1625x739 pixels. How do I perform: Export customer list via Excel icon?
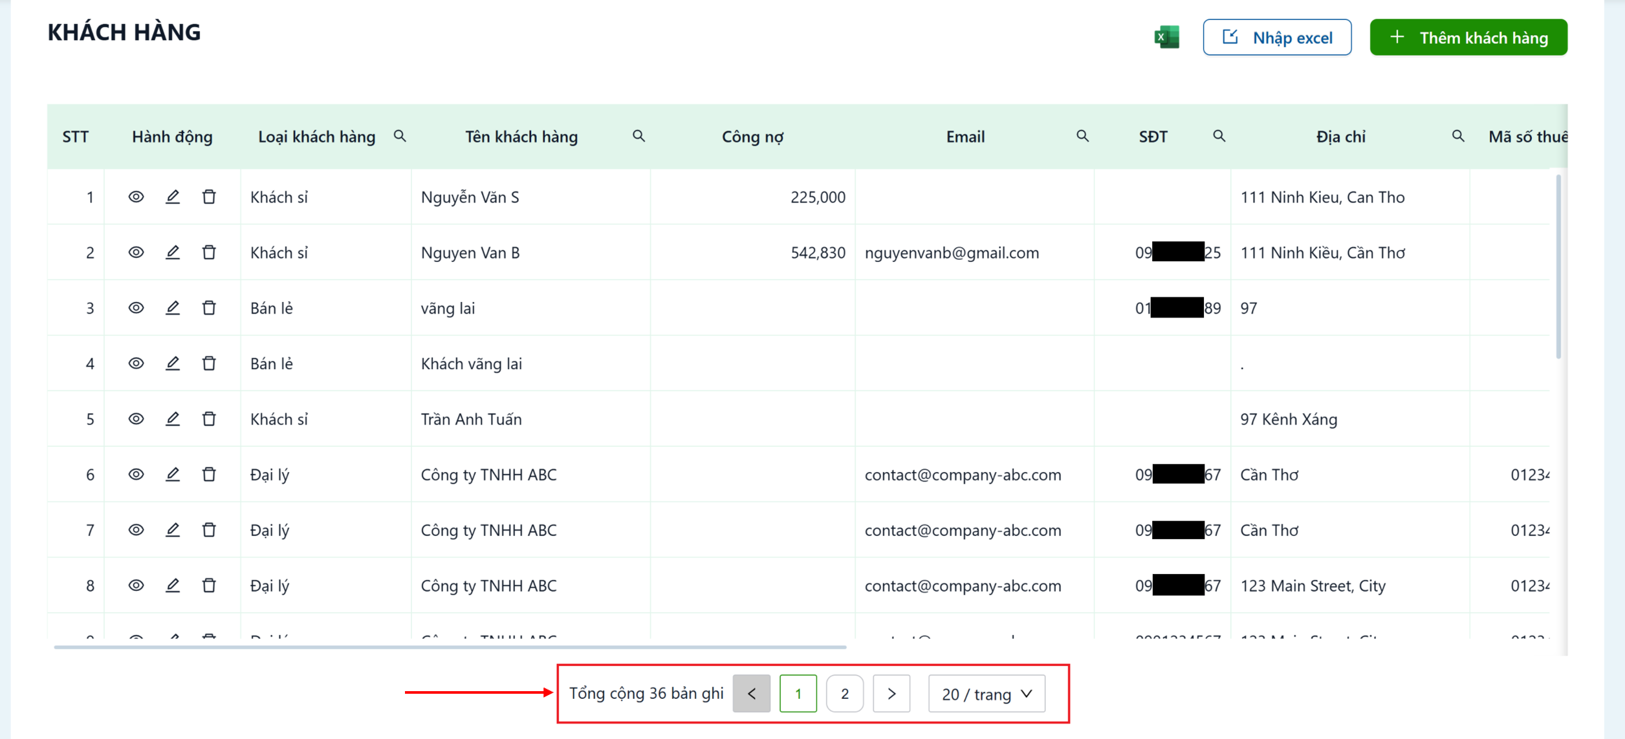1166,37
